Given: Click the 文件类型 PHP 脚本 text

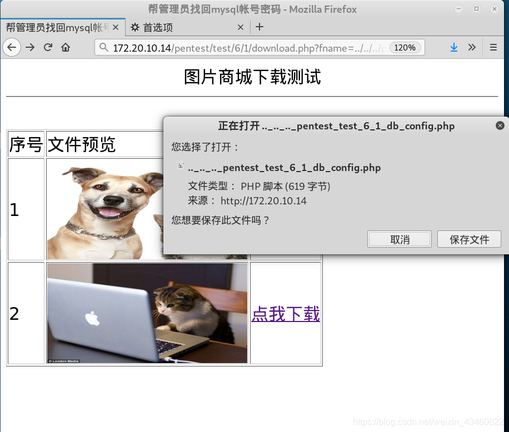Looking at the screenshot, I should coord(259,186).
